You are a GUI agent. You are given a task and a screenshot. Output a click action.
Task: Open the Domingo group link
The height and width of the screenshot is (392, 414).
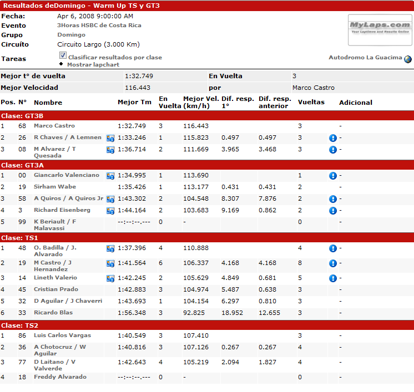click(x=71, y=35)
